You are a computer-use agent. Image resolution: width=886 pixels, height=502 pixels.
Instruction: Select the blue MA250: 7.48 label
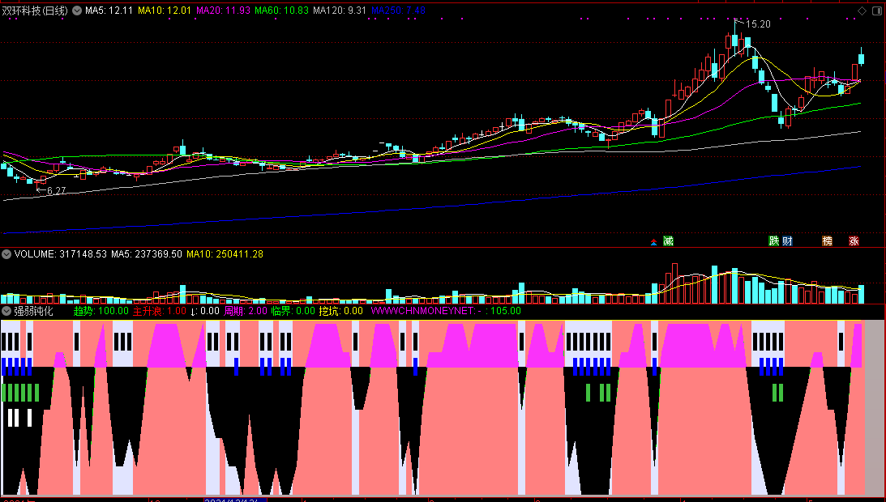tap(398, 11)
